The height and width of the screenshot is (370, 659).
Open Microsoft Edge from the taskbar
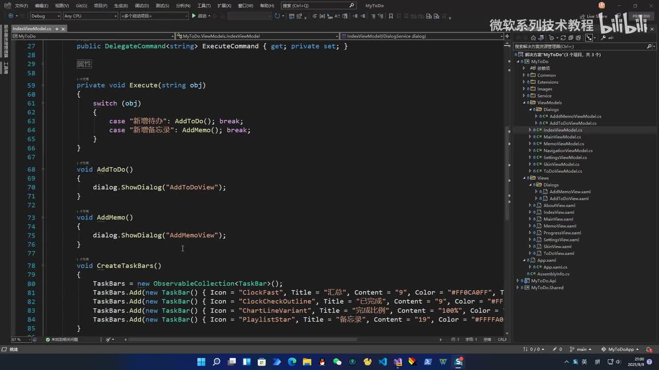tap(292, 362)
